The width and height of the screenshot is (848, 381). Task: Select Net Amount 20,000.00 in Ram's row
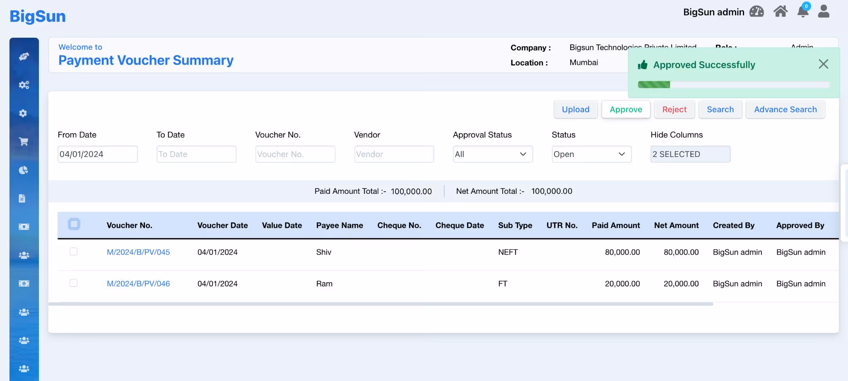681,284
